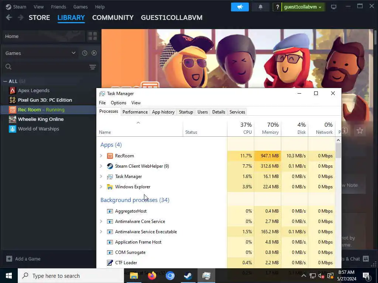Open Steam notifications bell
The width and height of the screenshot is (378, 283).
260,7
